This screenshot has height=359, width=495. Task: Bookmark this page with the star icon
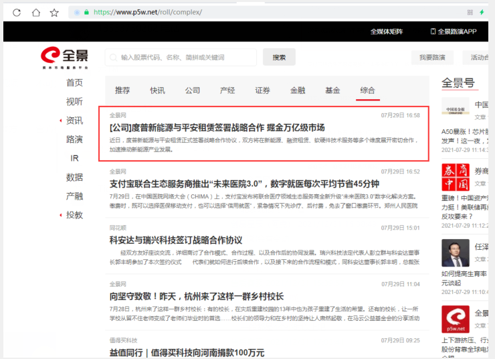coord(54,13)
